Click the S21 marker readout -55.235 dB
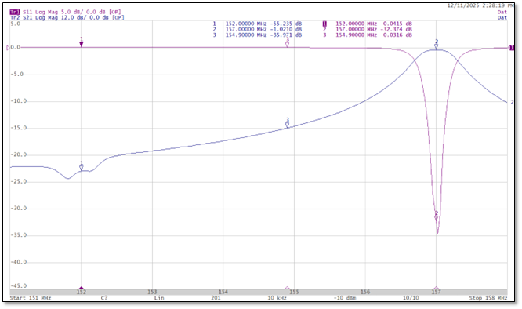 tap(286, 24)
